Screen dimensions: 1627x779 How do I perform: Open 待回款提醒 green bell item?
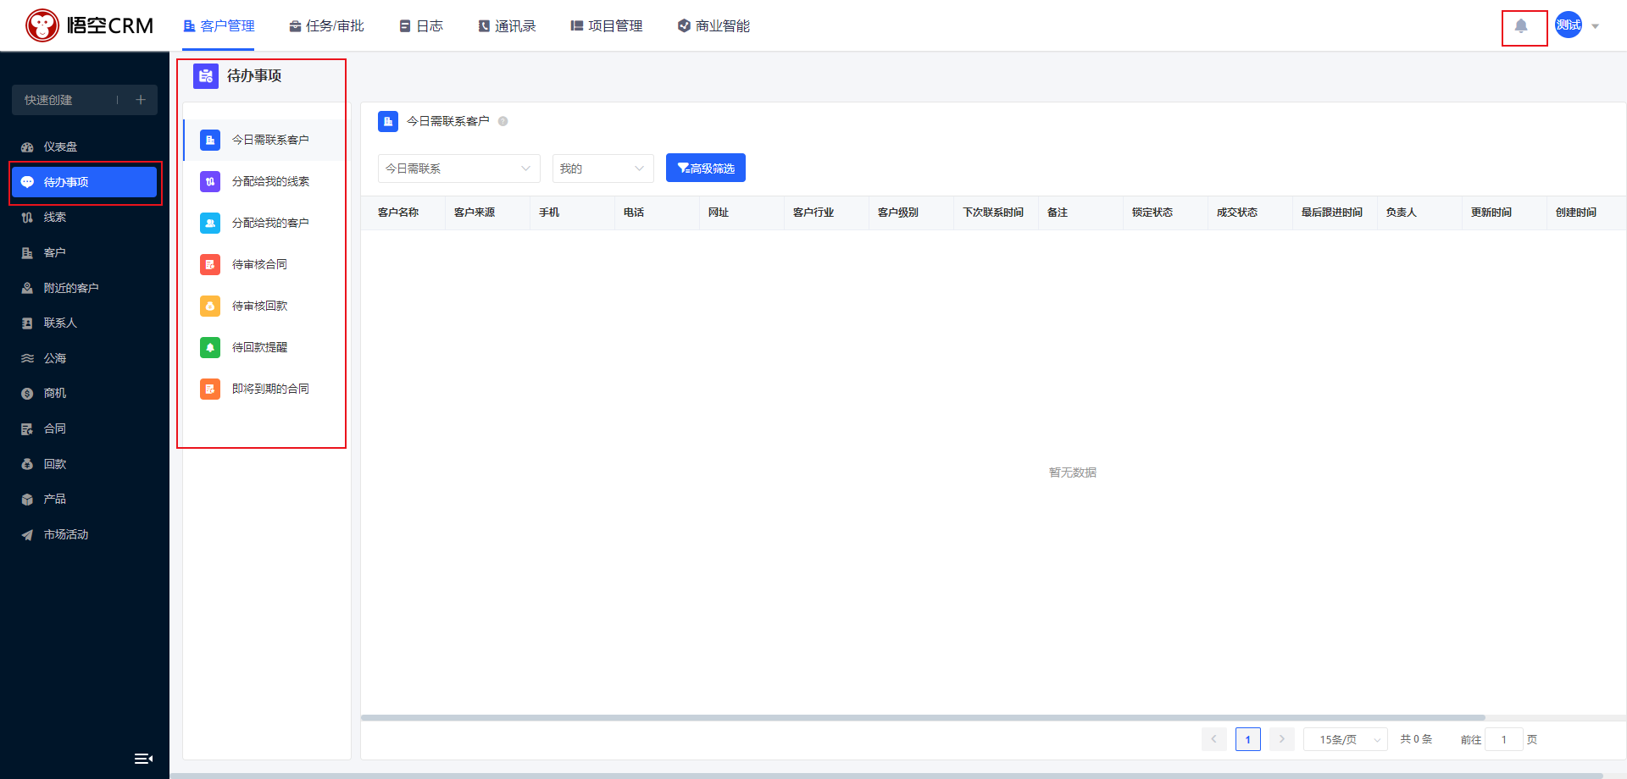coord(259,347)
